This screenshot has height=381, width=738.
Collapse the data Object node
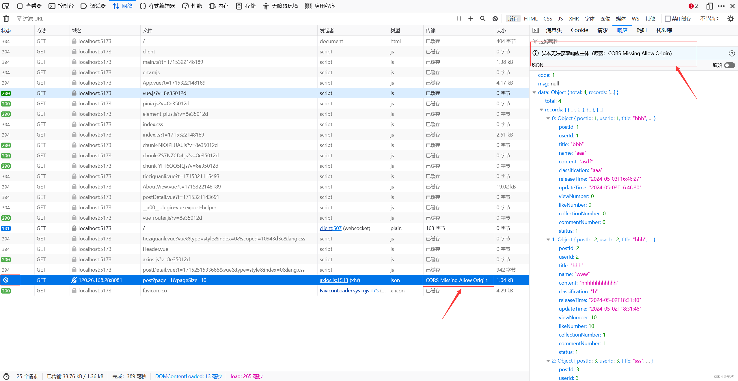(534, 92)
